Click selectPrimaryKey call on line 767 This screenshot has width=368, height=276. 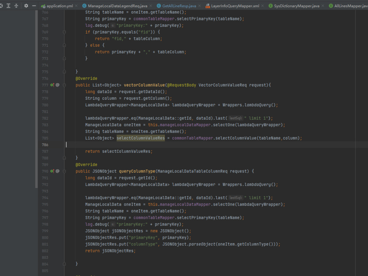[196, 19]
